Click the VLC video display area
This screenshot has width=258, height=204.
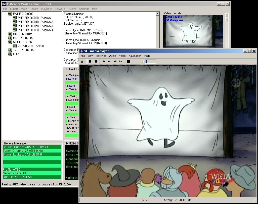click(x=168, y=131)
